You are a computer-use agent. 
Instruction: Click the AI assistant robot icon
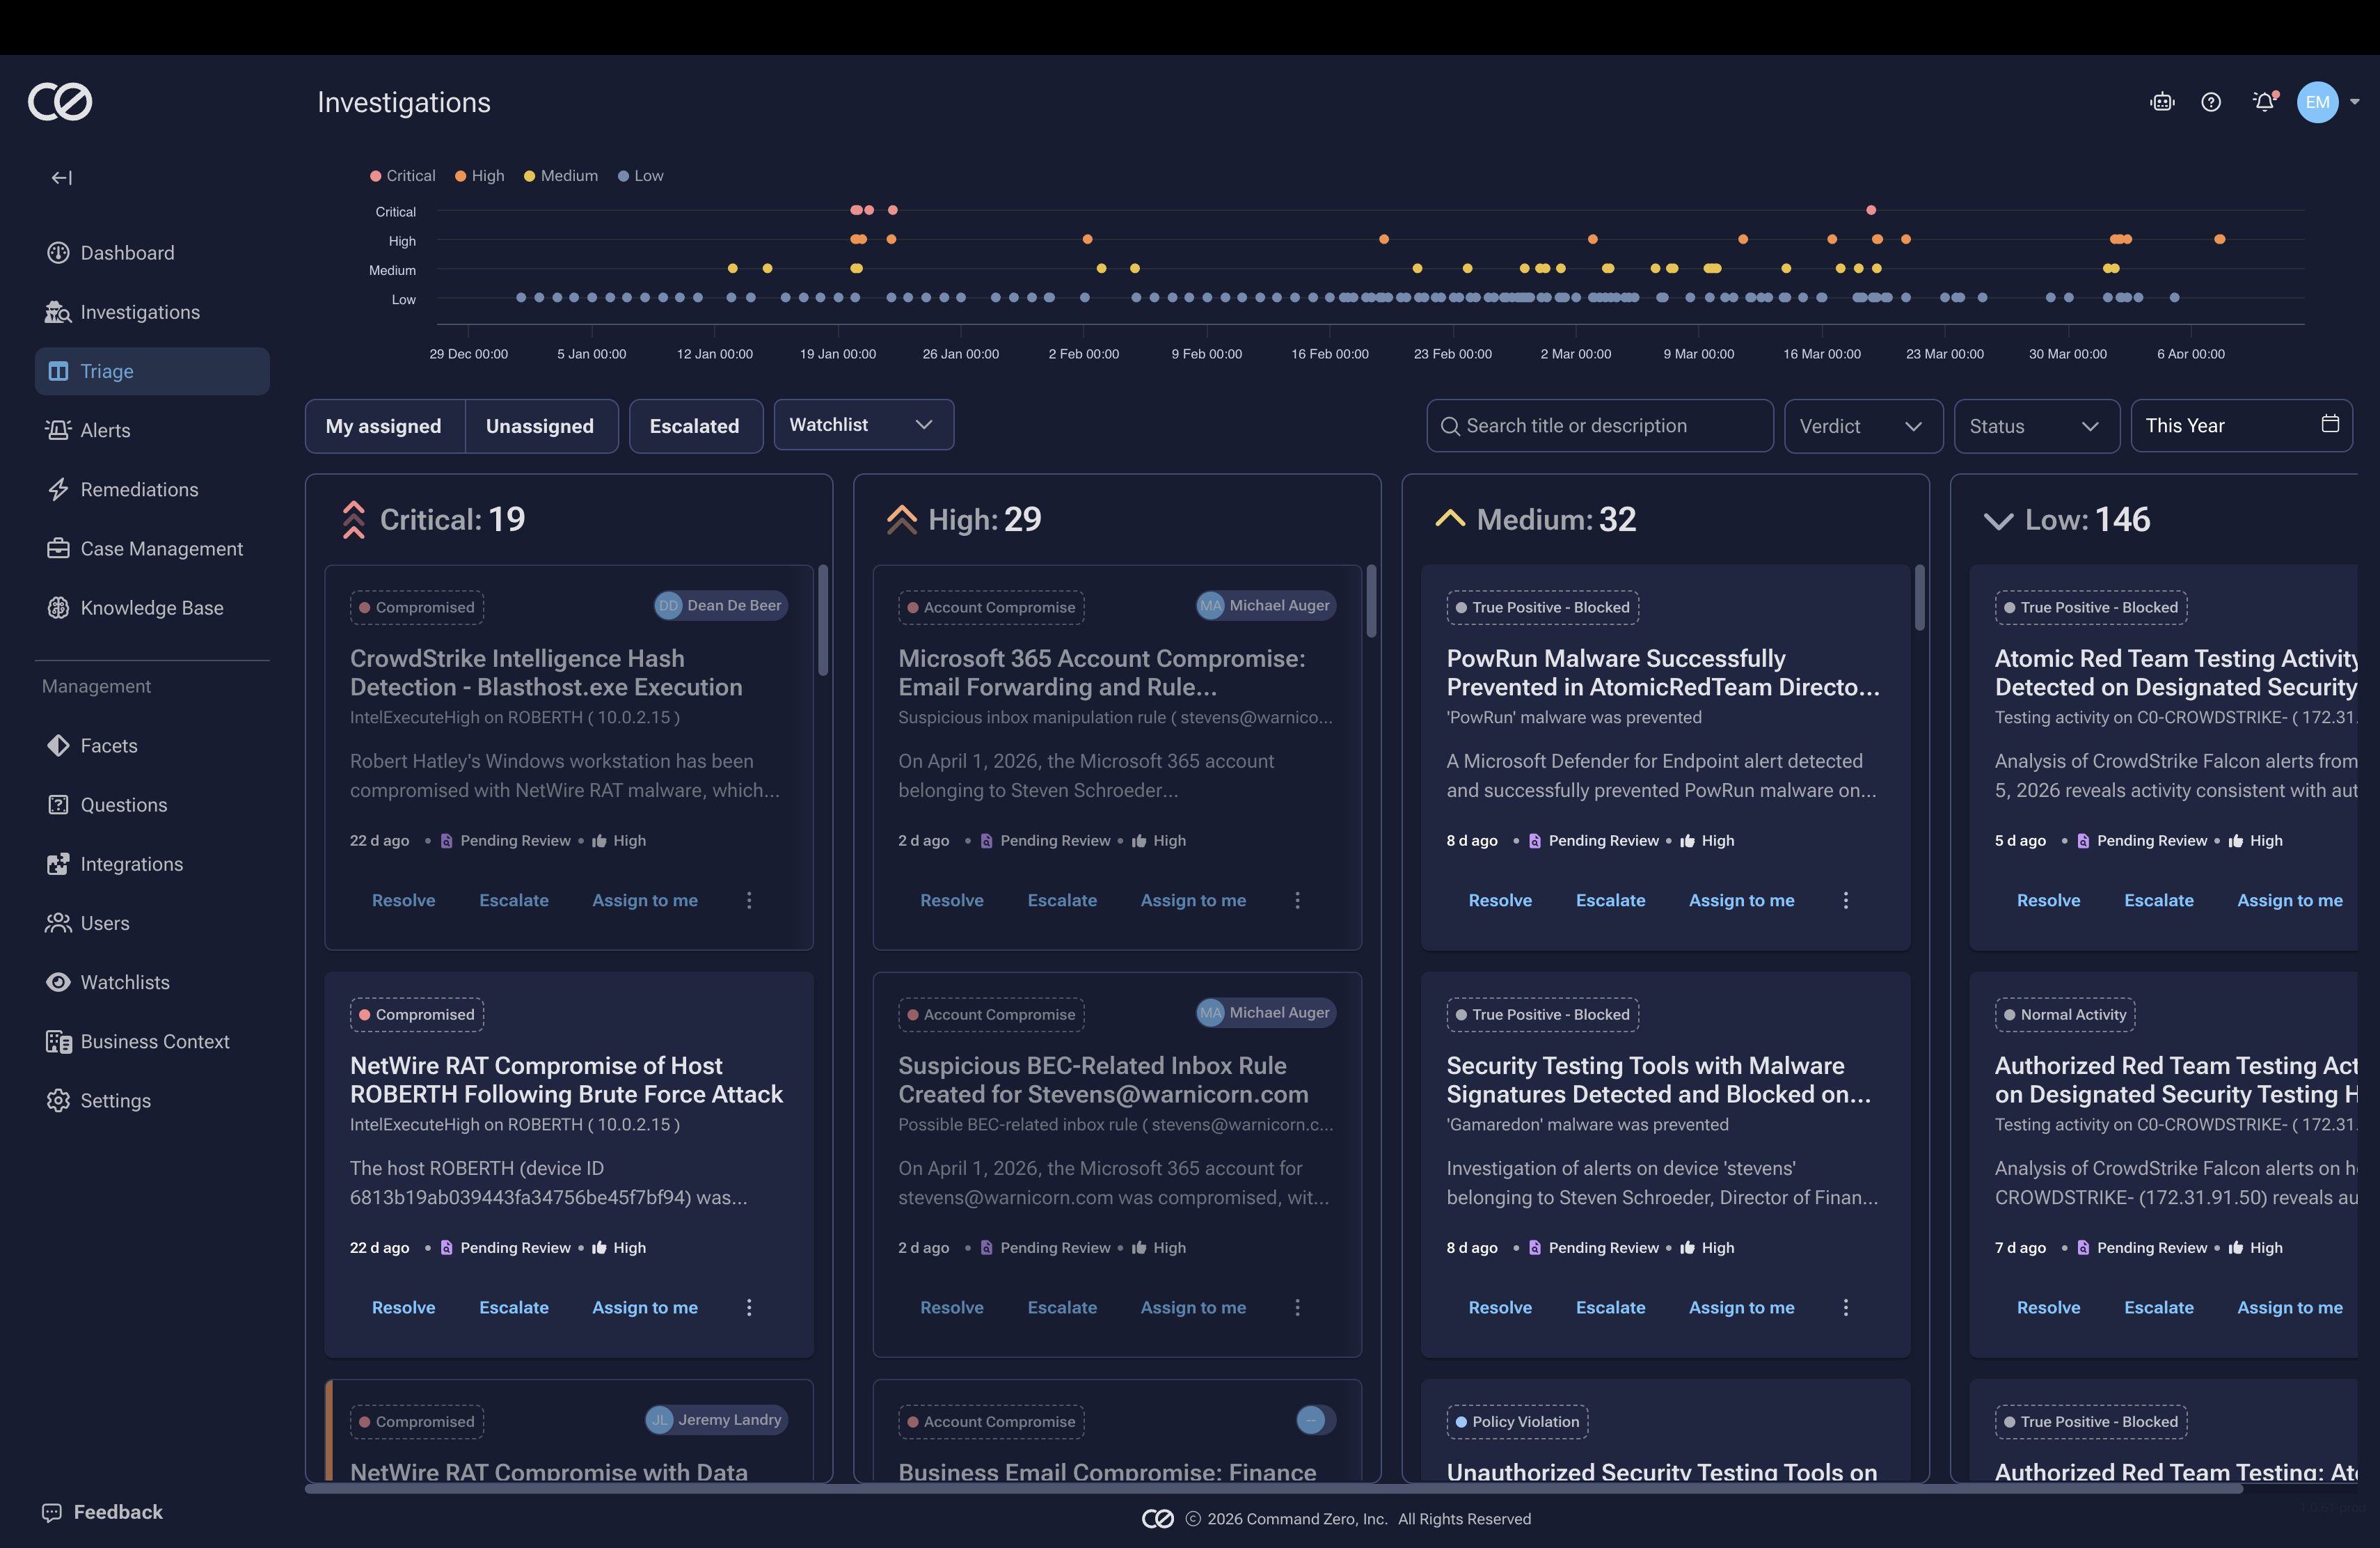tap(2162, 102)
